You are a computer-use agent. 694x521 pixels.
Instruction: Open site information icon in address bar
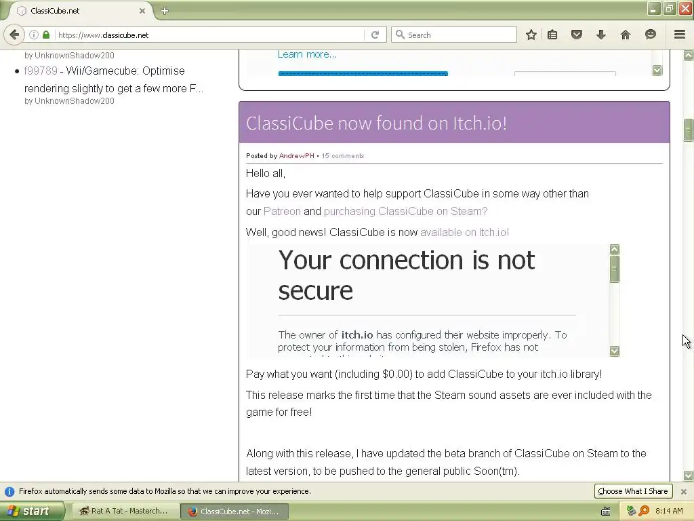(34, 35)
